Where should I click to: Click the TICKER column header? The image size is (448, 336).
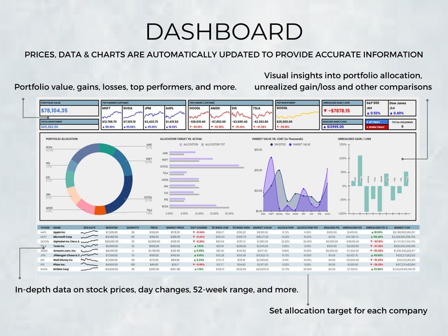pos(45,228)
